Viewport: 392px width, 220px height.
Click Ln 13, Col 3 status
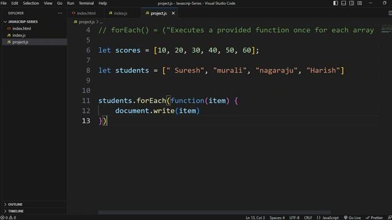click(255, 218)
